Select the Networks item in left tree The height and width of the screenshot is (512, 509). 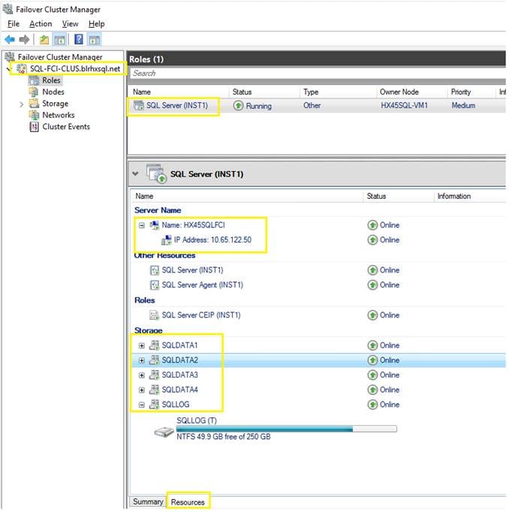(x=59, y=115)
